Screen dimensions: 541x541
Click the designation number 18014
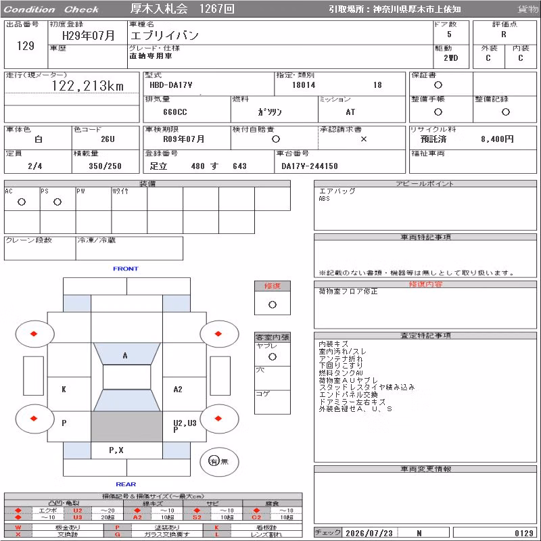(304, 85)
